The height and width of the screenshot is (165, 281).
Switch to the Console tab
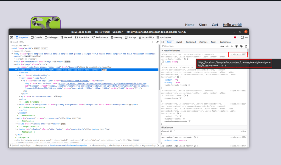pyautogui.click(x=36, y=37)
